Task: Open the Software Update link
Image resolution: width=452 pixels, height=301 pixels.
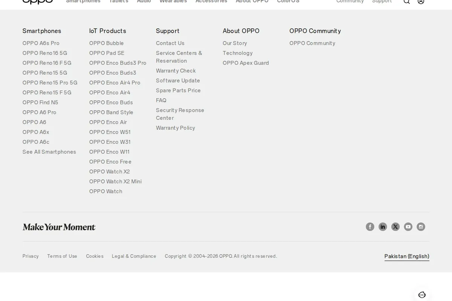Action: (178, 81)
